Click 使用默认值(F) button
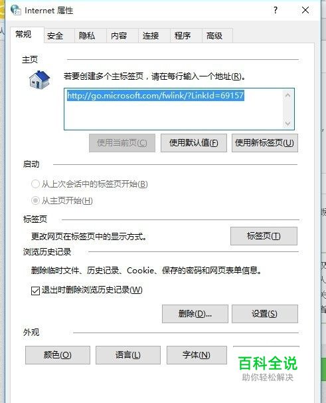This screenshot has height=403, width=326. click(x=194, y=143)
